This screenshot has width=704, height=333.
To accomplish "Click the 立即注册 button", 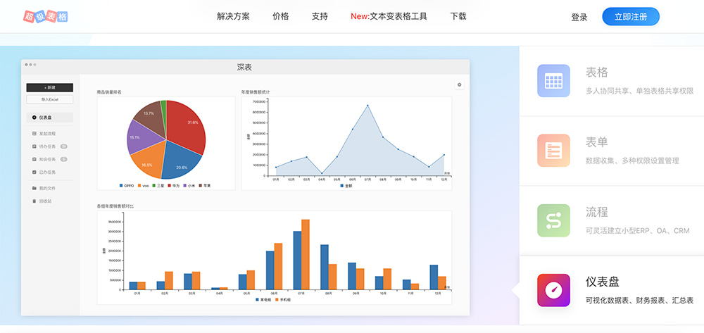I will 631,17.
